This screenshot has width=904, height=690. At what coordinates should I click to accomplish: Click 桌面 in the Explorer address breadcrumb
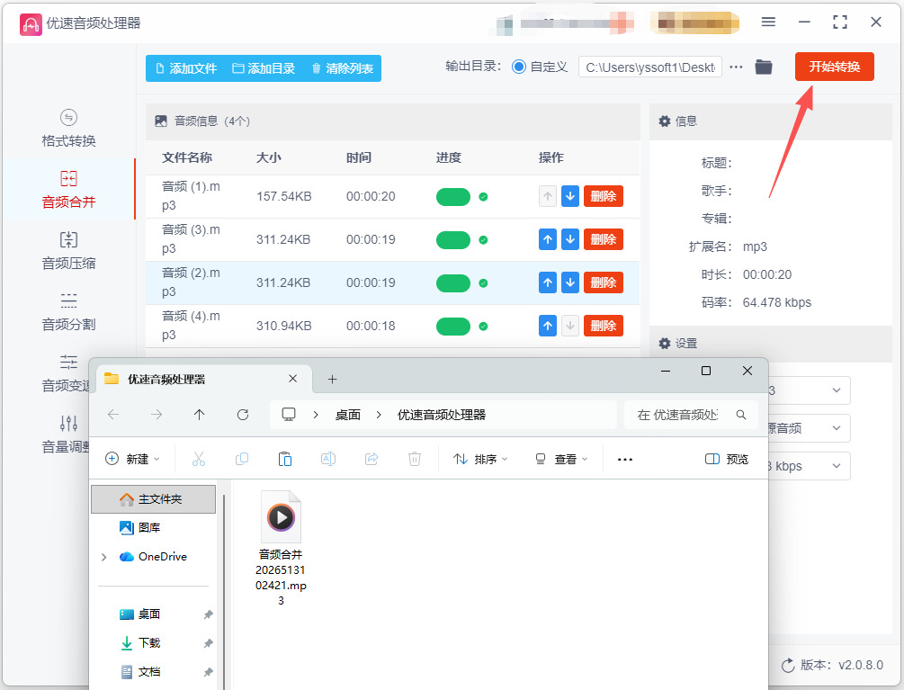coord(347,415)
